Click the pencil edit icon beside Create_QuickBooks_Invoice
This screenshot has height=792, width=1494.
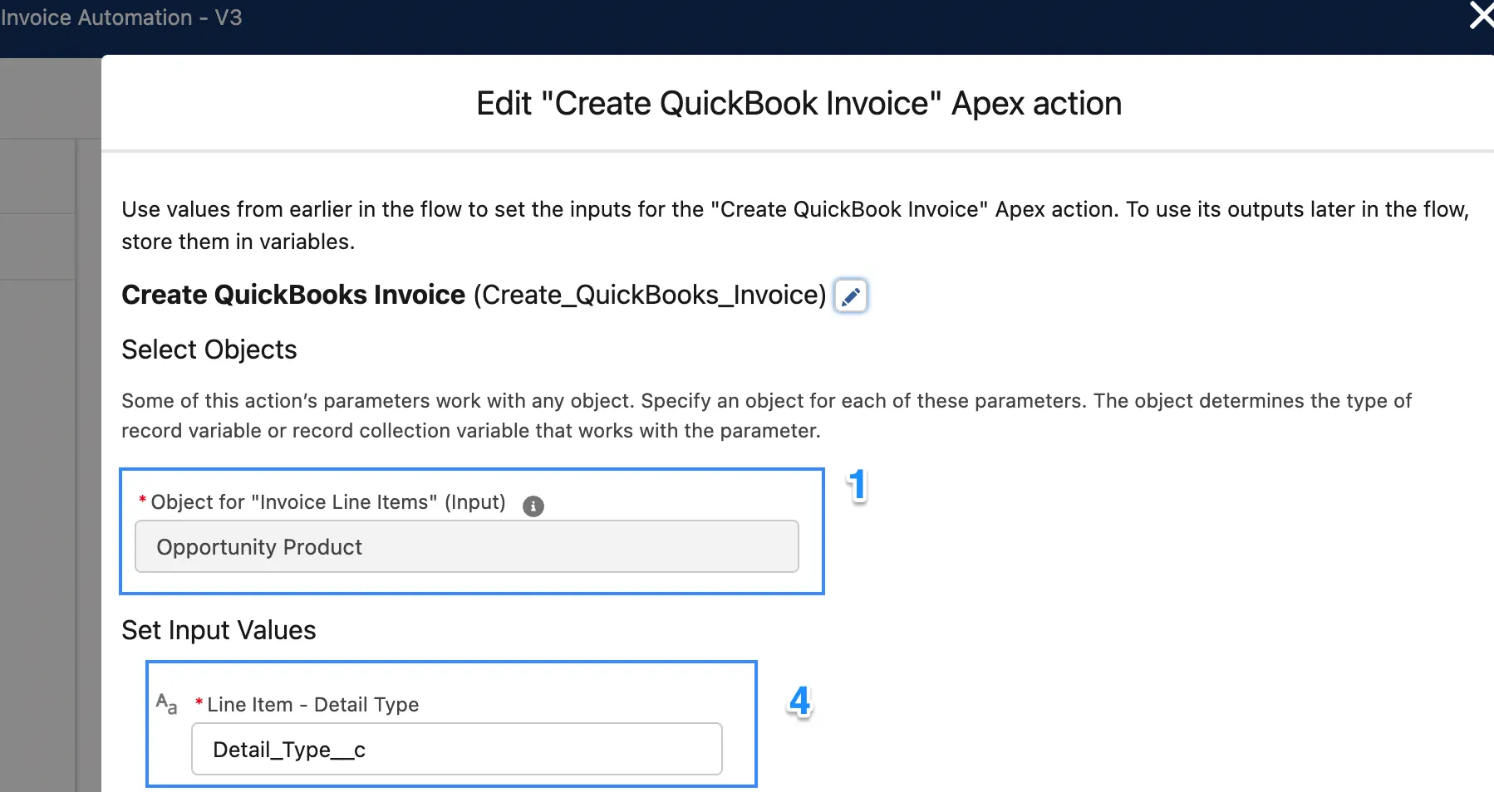pyautogui.click(x=850, y=296)
